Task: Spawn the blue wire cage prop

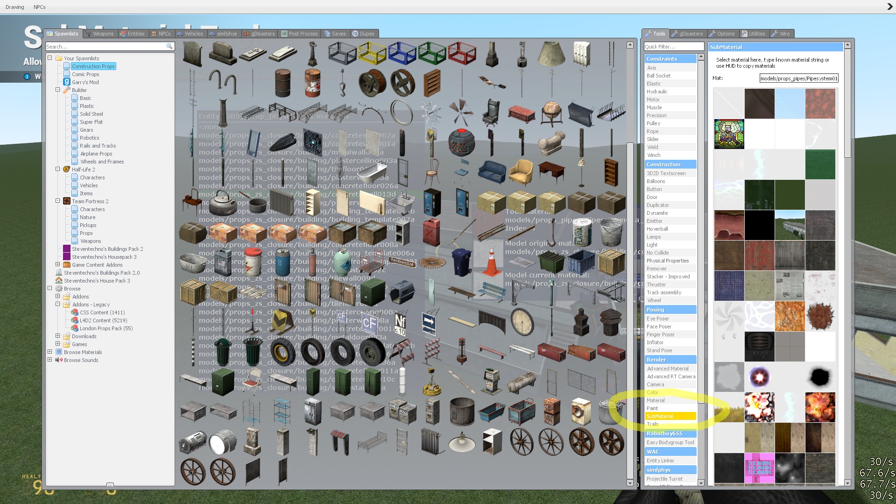Action: coord(402,53)
